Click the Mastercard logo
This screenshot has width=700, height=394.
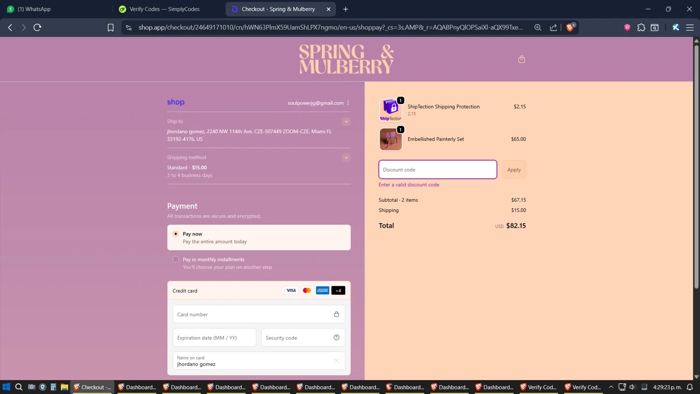coord(307,290)
